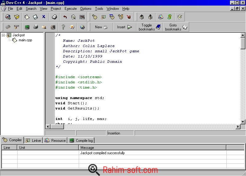Open the View menu
Viewport: 246px width, 176px height.
pyautogui.click(x=43, y=9)
